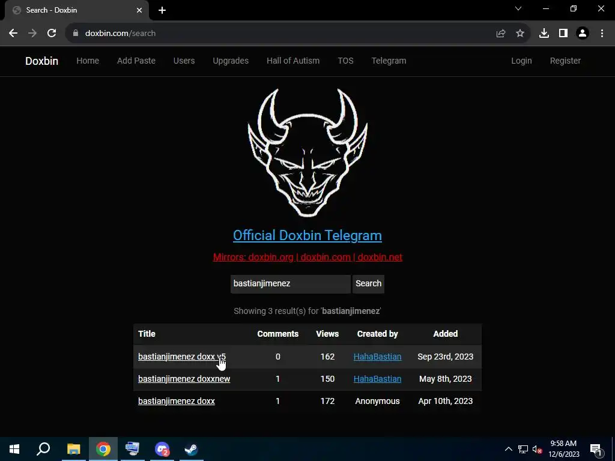The image size is (615, 461).
Task: Open the notification center icon
Action: (x=596, y=449)
